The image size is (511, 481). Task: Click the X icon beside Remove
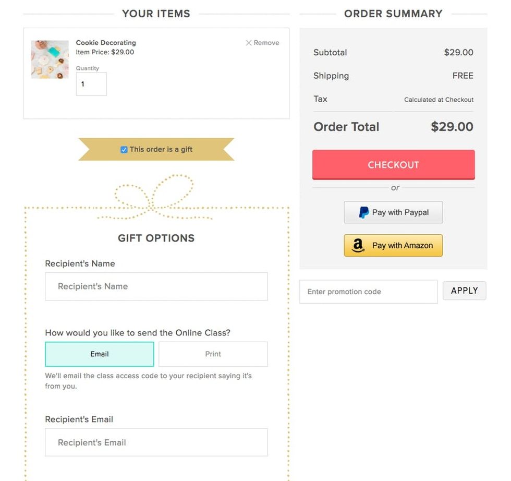tap(249, 43)
